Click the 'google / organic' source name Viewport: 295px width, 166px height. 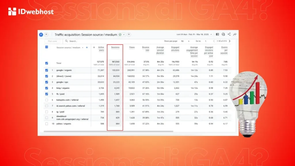pos(64,70)
